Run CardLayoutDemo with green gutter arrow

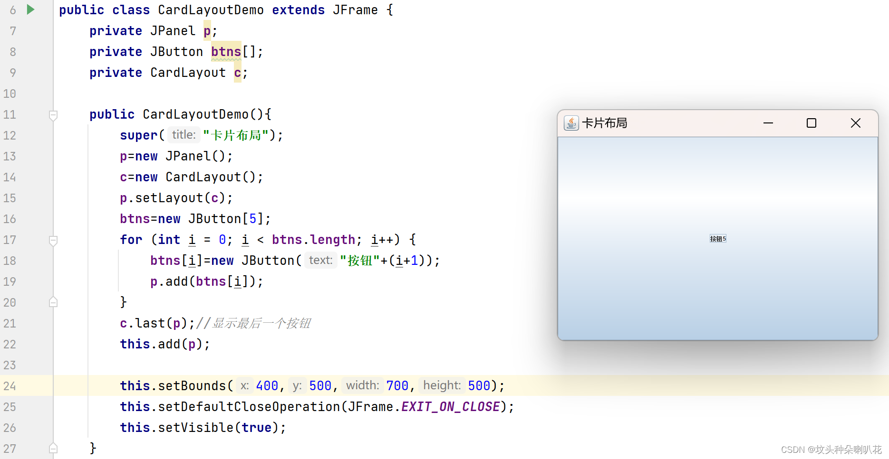(30, 9)
